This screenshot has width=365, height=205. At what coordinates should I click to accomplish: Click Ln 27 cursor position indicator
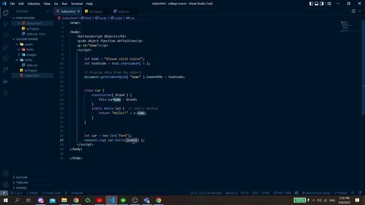click(205, 193)
